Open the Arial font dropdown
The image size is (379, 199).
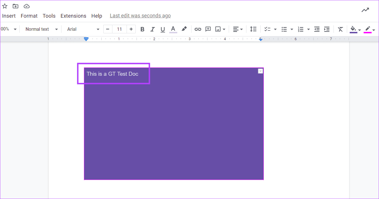(x=83, y=29)
